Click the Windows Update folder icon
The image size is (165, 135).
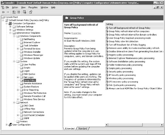click(22, 58)
